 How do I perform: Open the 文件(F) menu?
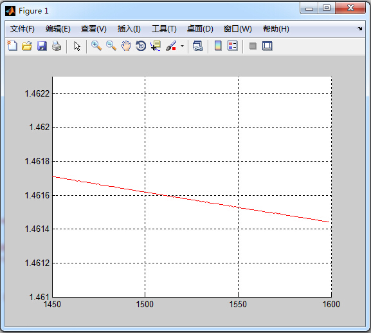[23, 29]
